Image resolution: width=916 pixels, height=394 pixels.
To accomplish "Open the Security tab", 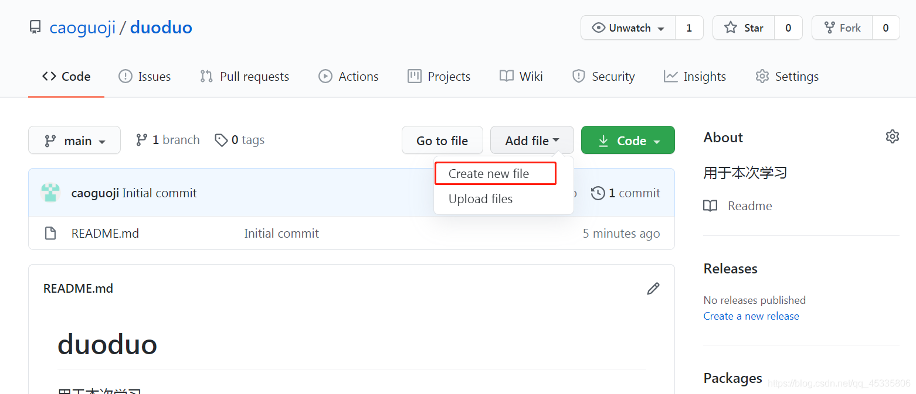I will click(x=603, y=77).
